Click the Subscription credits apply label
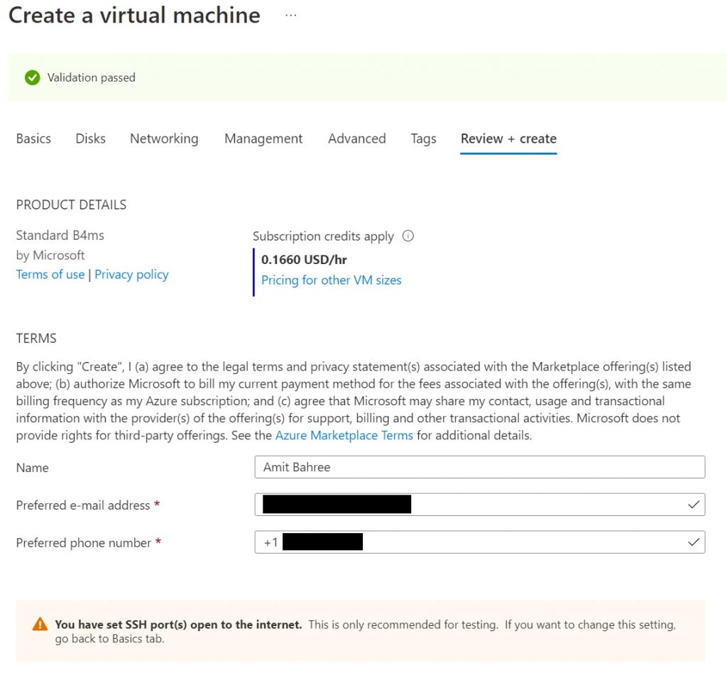The image size is (727, 675). point(323,236)
